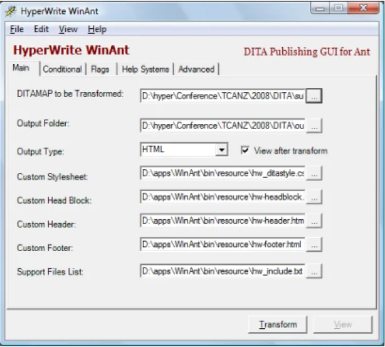Viewport: 385px width, 347px height.
Task: Switch to the Flags tab
Action: pos(100,69)
